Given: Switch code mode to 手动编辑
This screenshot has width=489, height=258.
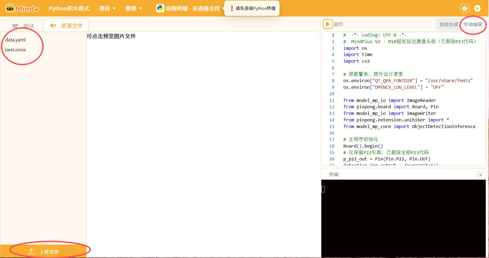Looking at the screenshot, I should pos(473,24).
